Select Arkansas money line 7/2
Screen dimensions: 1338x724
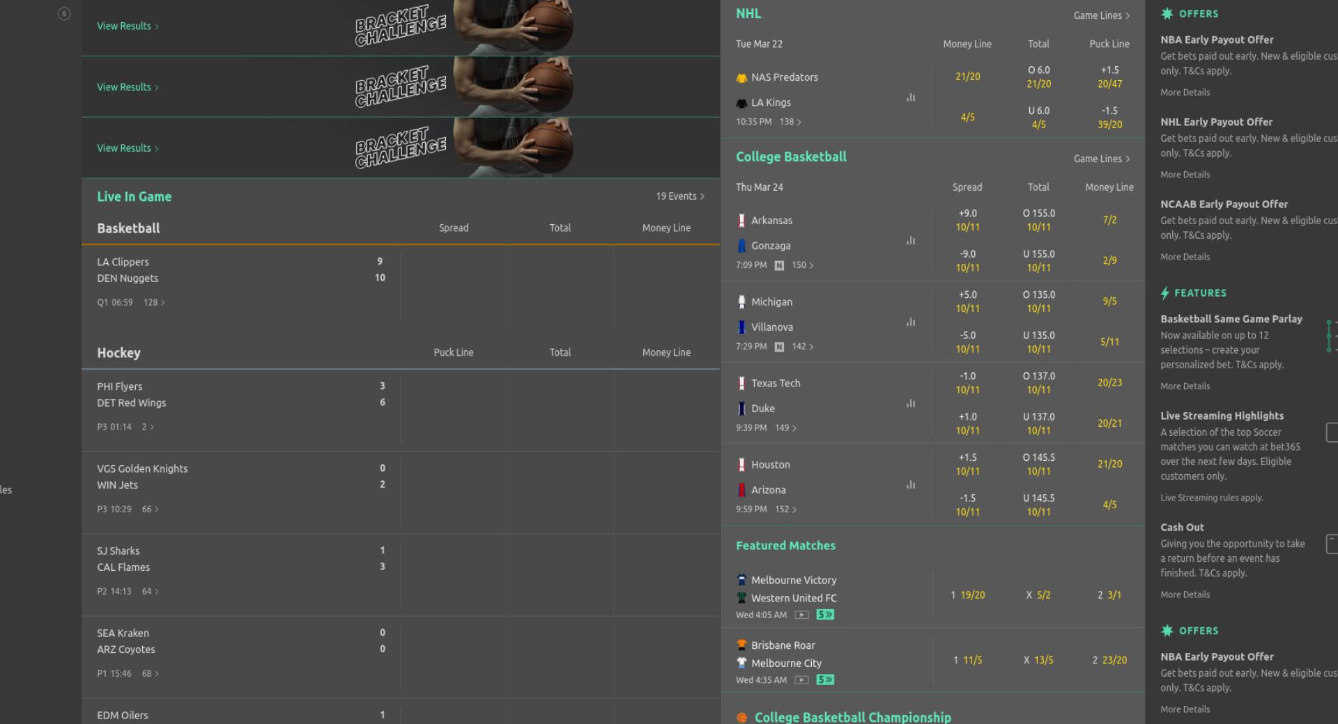tap(1109, 220)
